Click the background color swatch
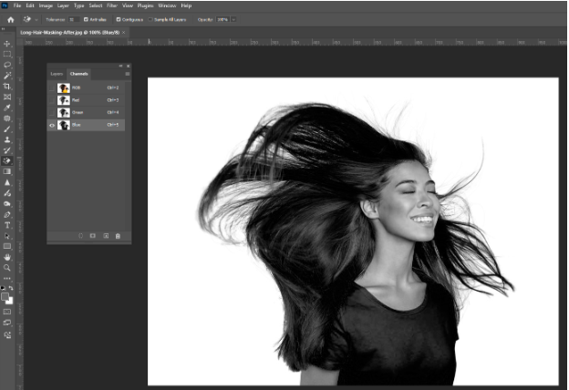569x390 pixels. 10,302
